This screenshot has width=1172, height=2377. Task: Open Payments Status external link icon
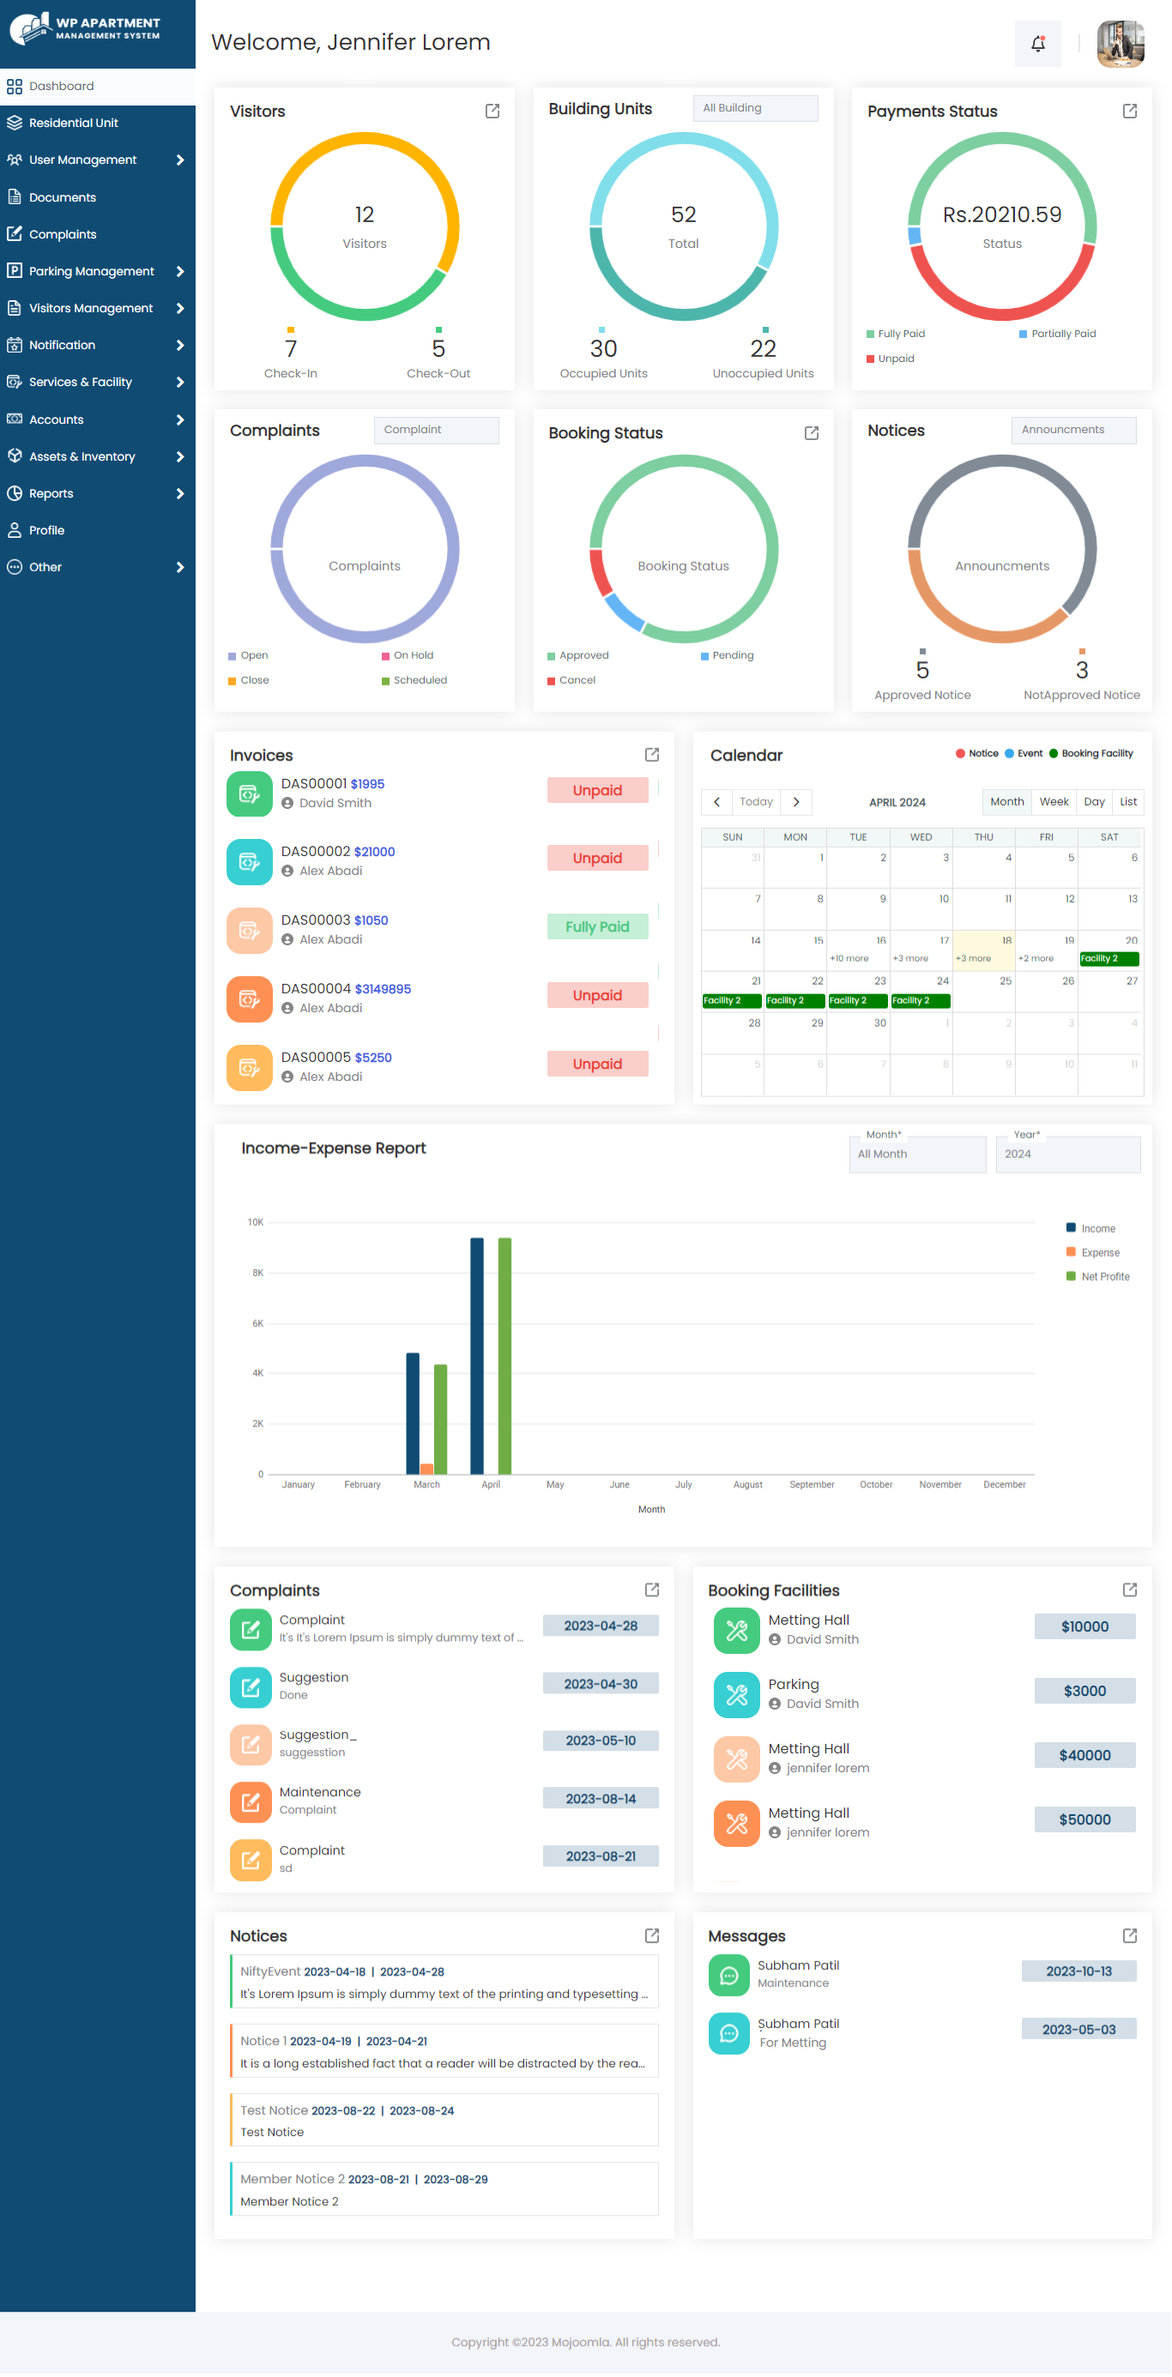pos(1128,111)
